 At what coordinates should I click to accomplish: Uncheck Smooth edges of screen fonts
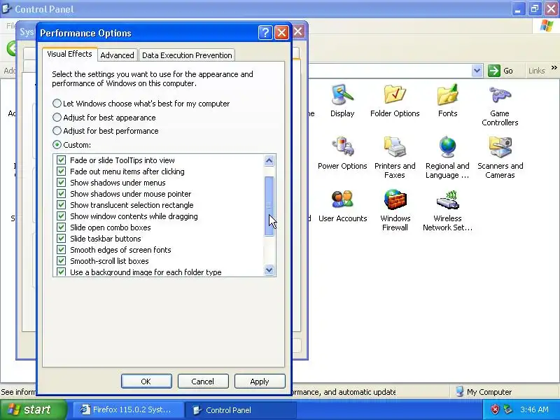click(62, 250)
